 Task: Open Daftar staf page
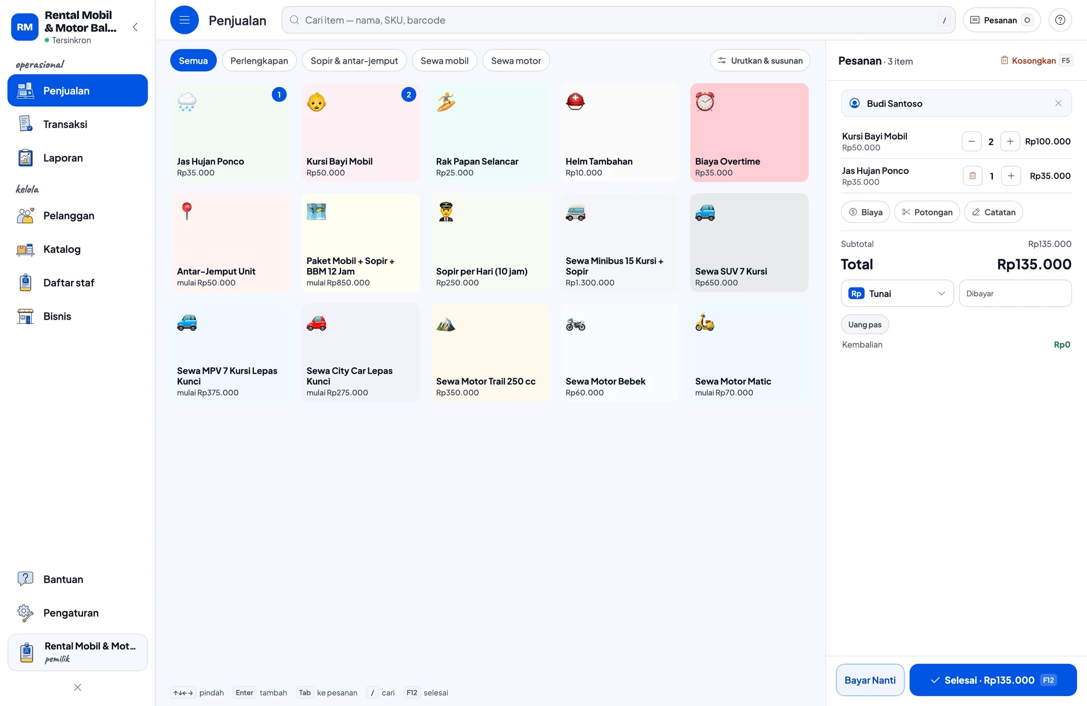(x=77, y=283)
